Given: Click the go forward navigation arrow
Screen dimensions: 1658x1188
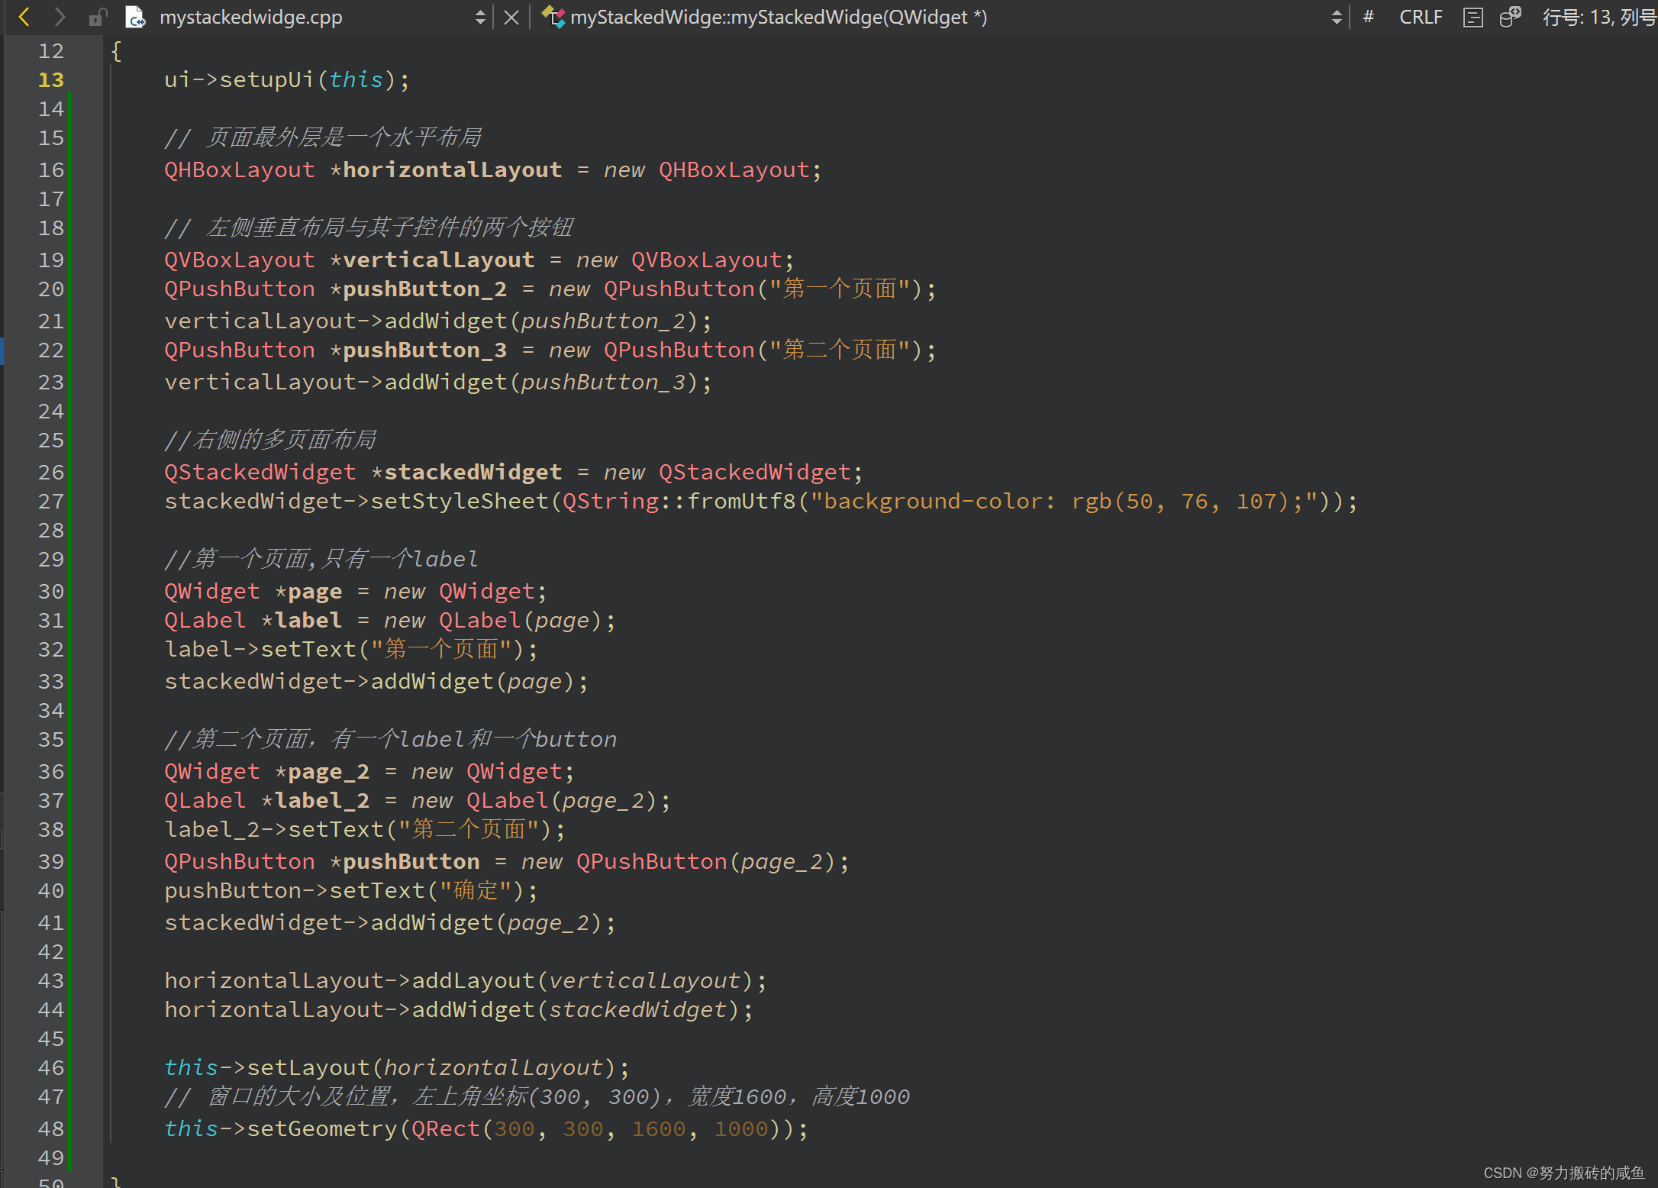Looking at the screenshot, I should pos(60,17).
